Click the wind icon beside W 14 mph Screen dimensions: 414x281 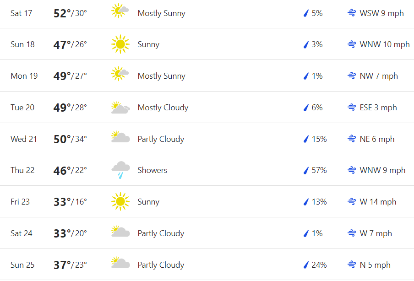(x=352, y=201)
